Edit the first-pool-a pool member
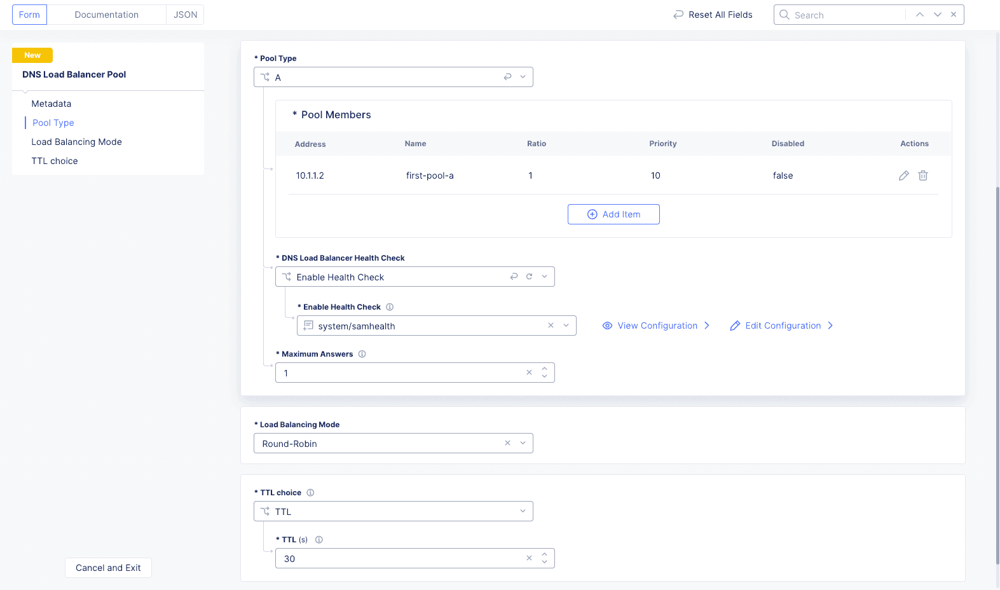The image size is (1000, 590). point(903,175)
